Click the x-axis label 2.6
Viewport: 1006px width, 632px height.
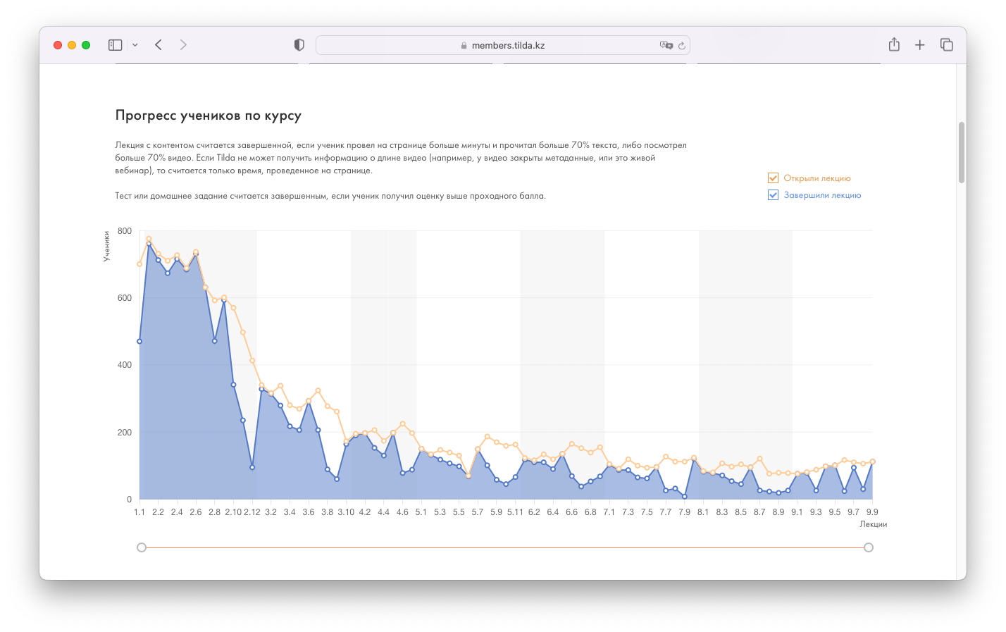pyautogui.click(x=196, y=512)
